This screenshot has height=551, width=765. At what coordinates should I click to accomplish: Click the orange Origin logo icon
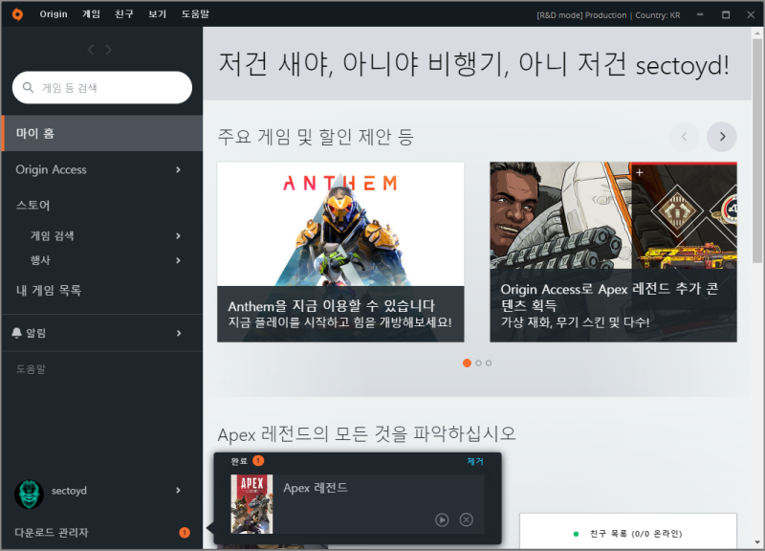click(x=17, y=14)
